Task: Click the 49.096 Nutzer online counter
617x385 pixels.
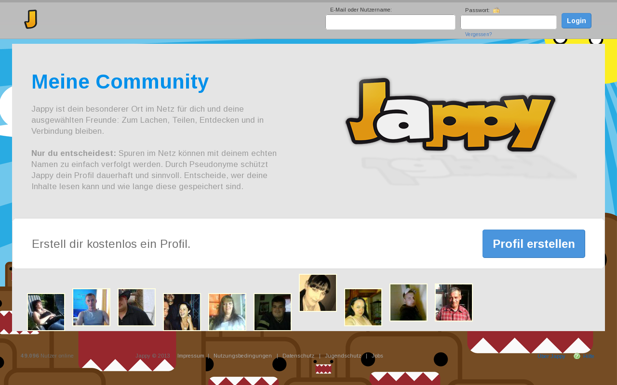Action: point(47,356)
